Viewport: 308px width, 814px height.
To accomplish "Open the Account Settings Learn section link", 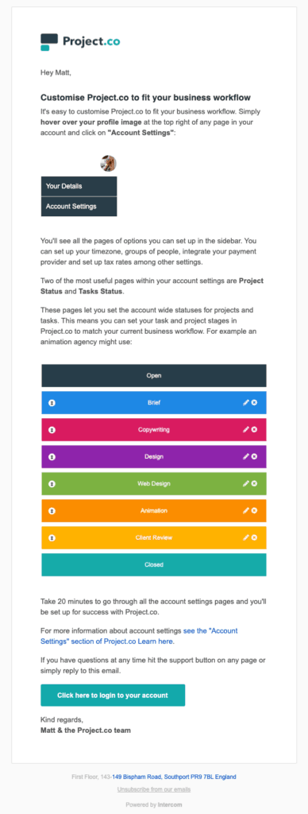I will (x=139, y=637).
